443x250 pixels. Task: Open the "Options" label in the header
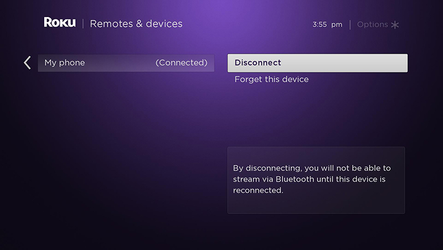(373, 25)
